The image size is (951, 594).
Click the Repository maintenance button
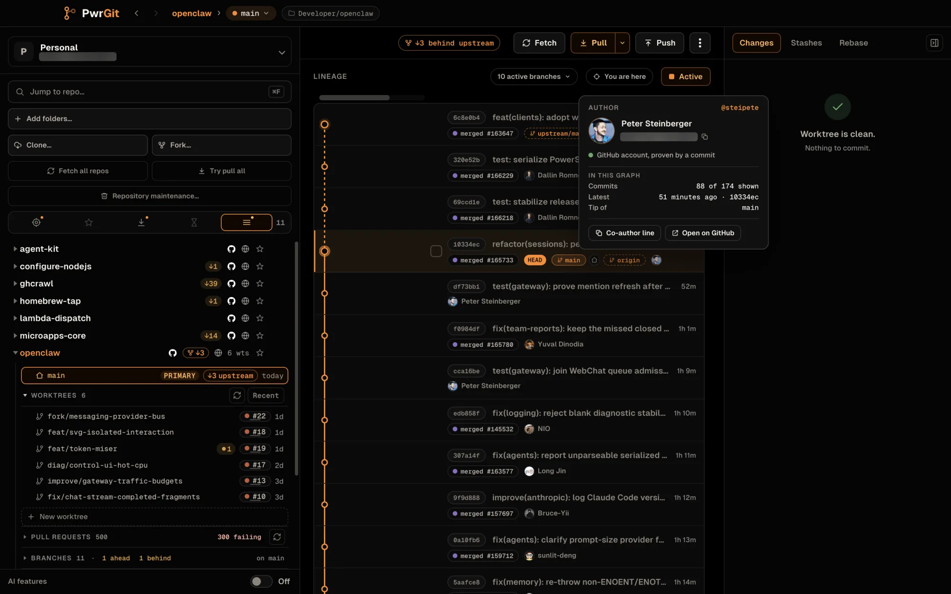point(149,196)
